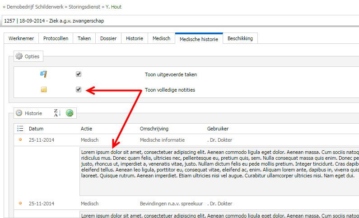The height and width of the screenshot is (218, 359).
Task: Open the Medisch tab
Action: [161, 38]
